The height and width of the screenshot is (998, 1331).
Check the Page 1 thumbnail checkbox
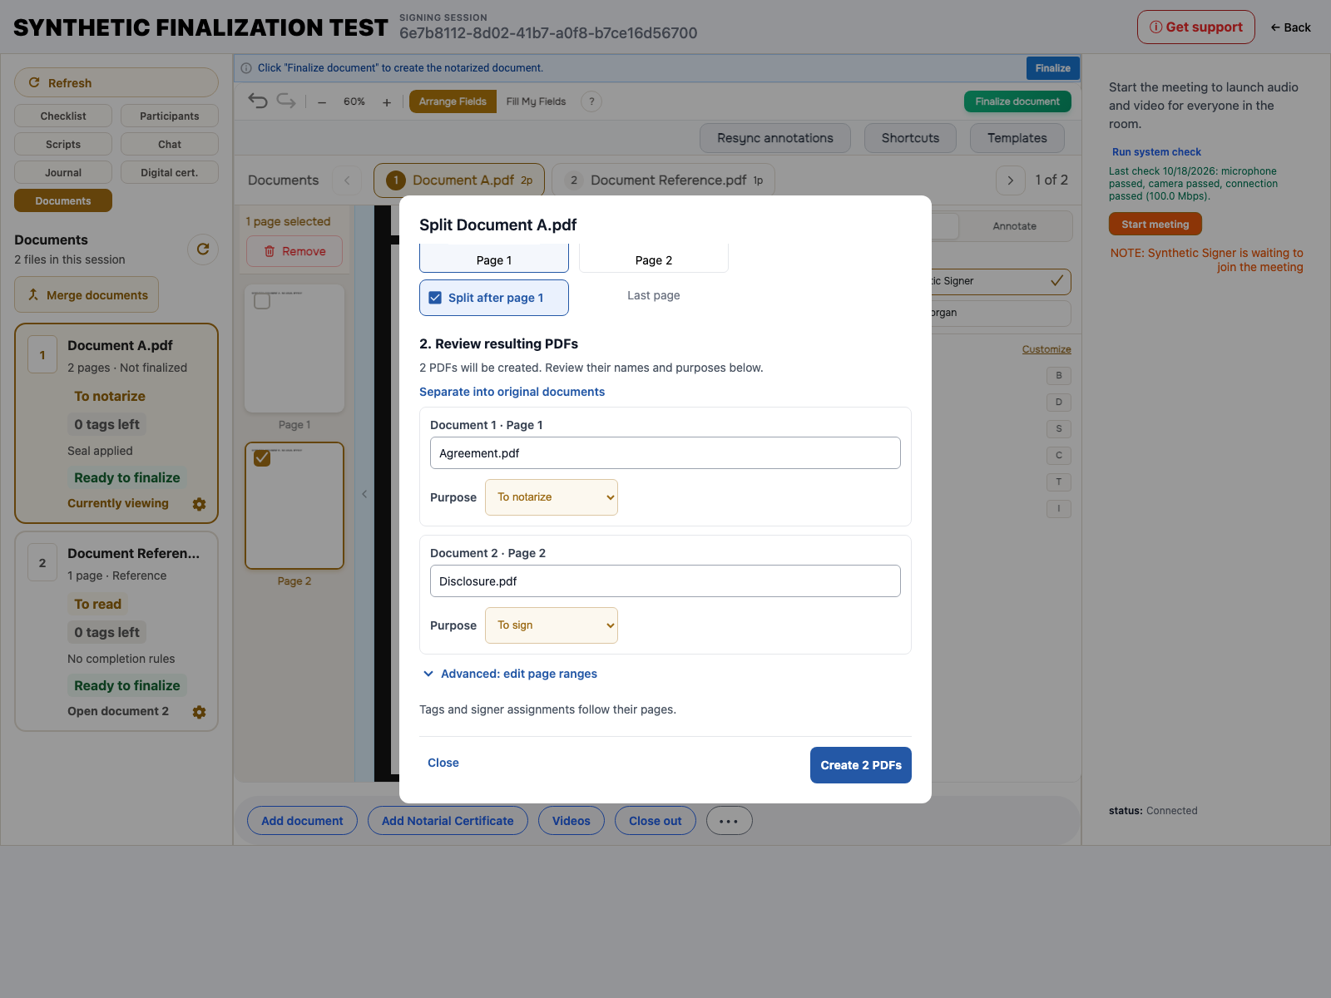pyautogui.click(x=262, y=301)
